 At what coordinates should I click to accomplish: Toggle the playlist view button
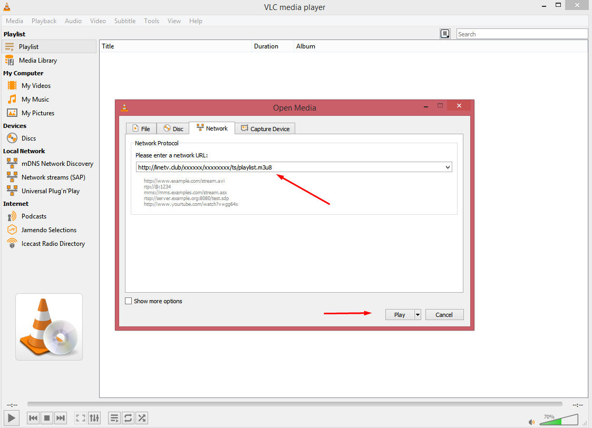(x=114, y=418)
